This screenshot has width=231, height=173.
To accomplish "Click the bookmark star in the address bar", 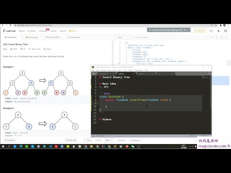I will coord(216,25).
